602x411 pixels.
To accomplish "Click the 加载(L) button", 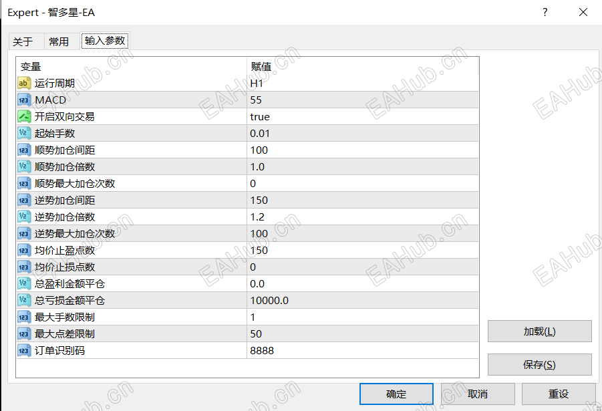I will tap(539, 331).
